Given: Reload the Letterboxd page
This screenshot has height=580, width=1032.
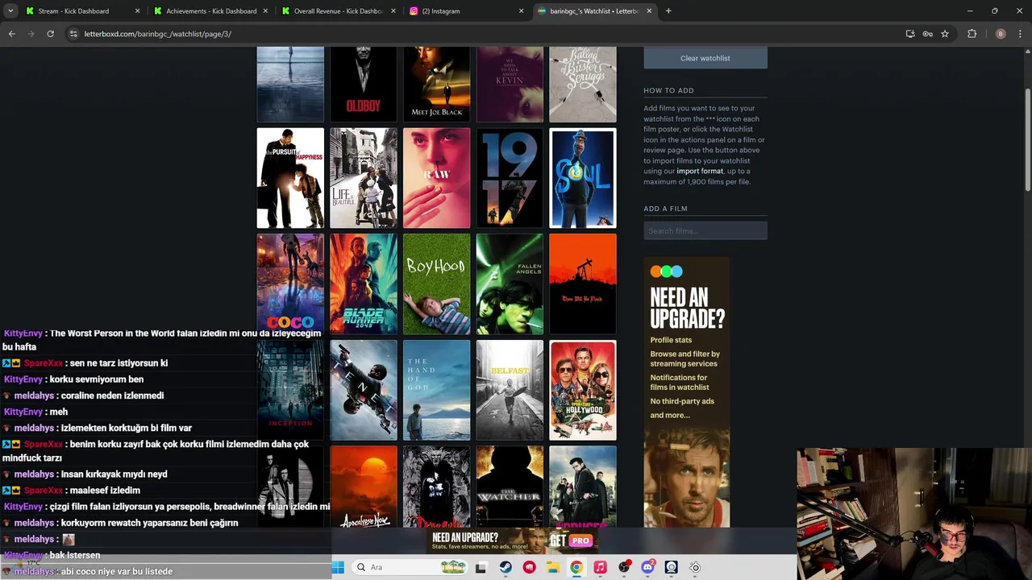Looking at the screenshot, I should click(50, 34).
